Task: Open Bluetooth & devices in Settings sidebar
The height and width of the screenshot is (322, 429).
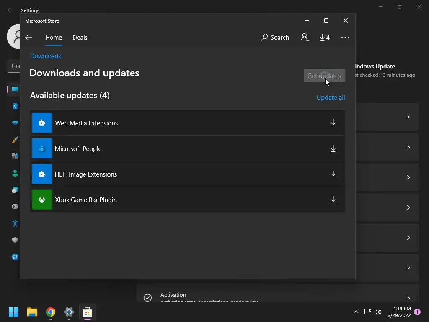Action: 15,106
